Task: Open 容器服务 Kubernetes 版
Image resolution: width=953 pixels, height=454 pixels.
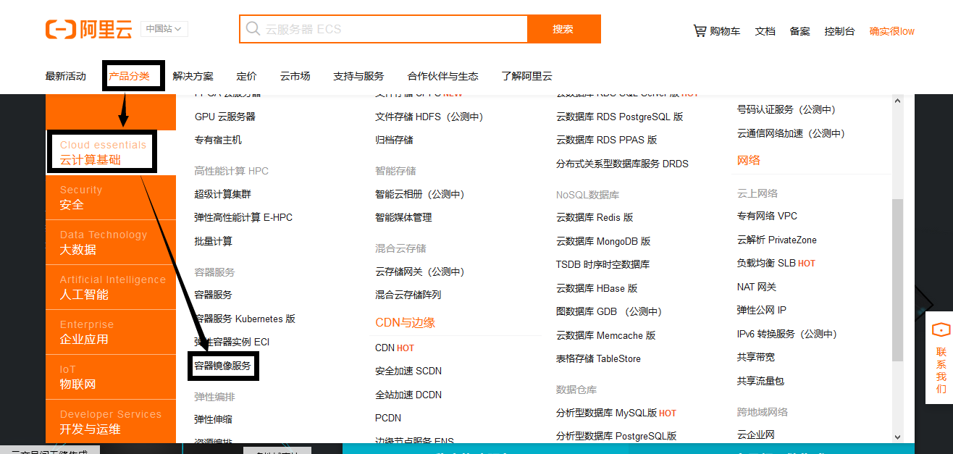Action: [245, 319]
